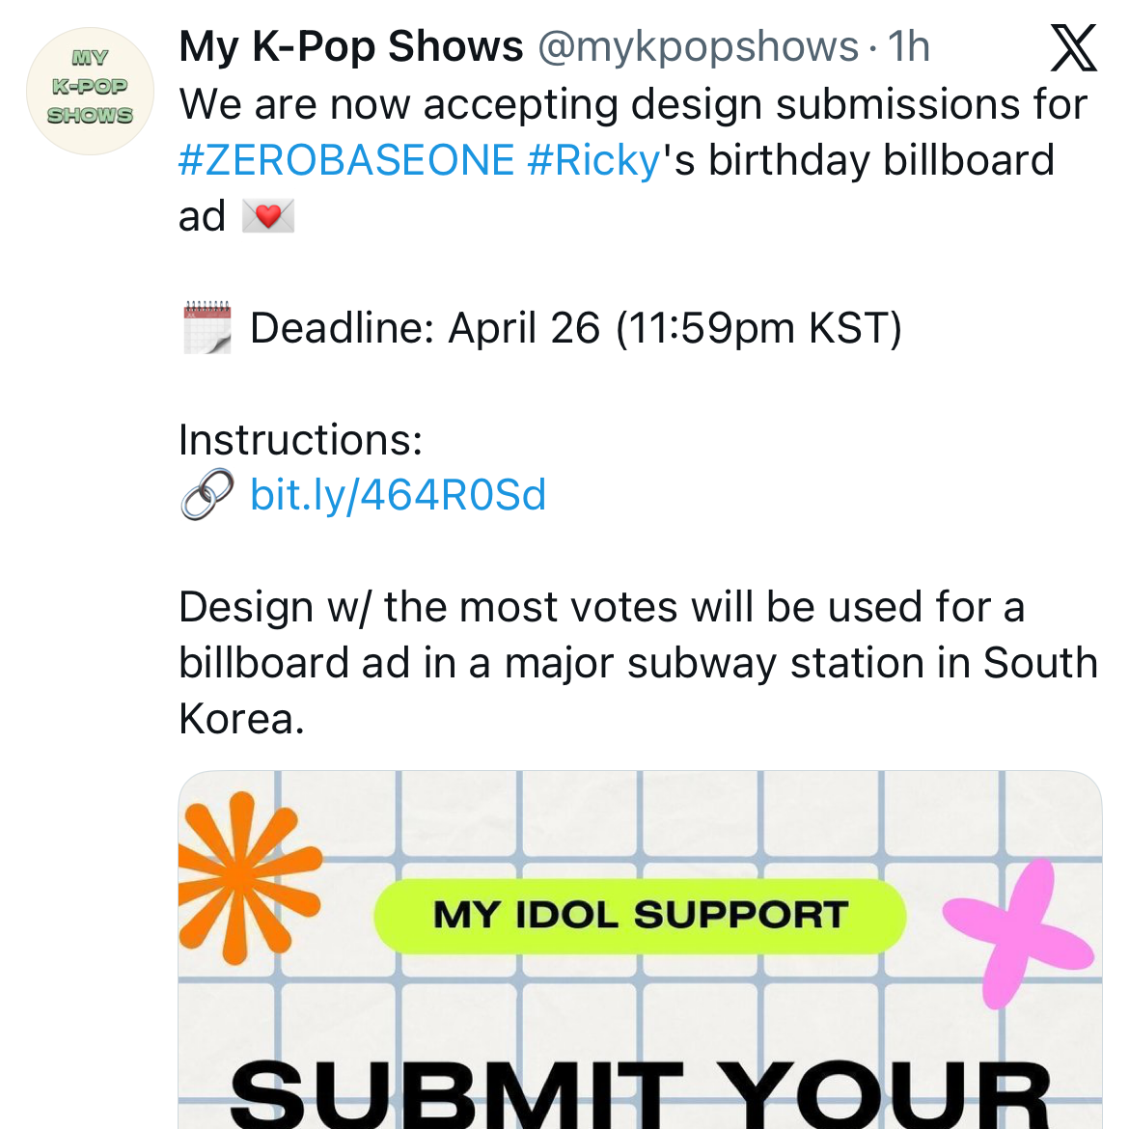Click the calendar emoji beside Deadline
Screen dimensions: 1129x1129
click(207, 328)
